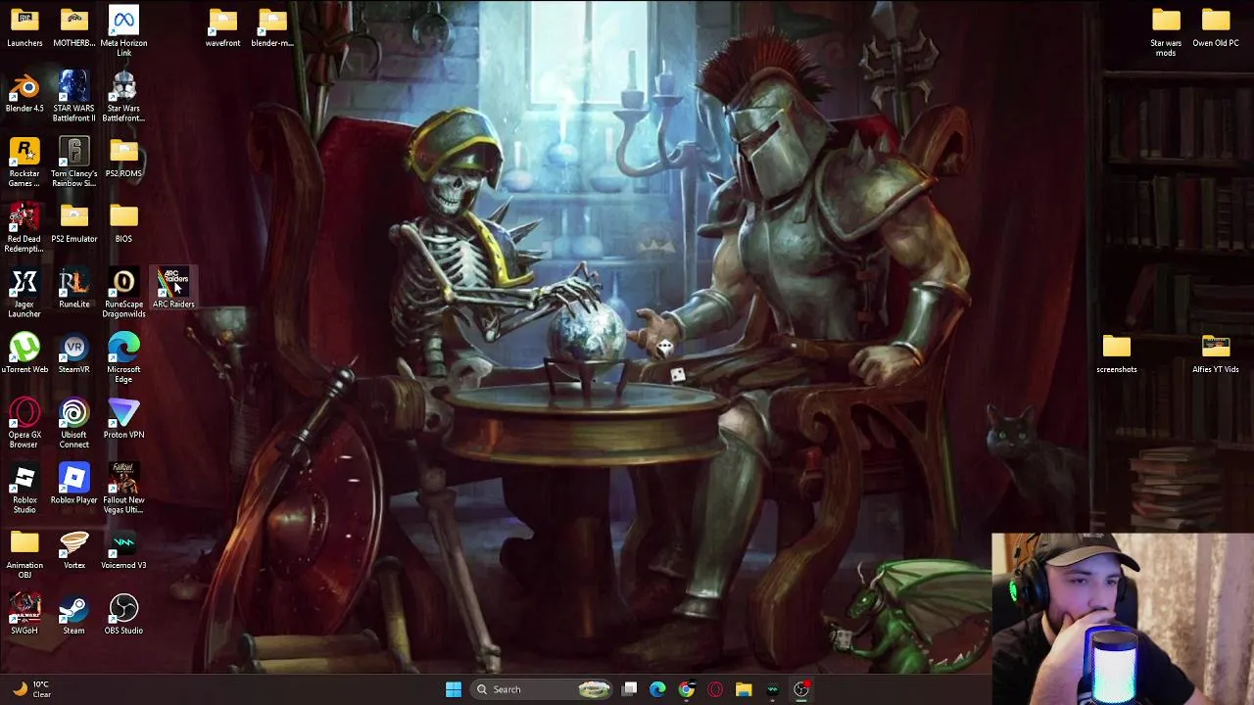The height and width of the screenshot is (705, 1254).
Task: Open uTorrent Web
Action: click(24, 354)
